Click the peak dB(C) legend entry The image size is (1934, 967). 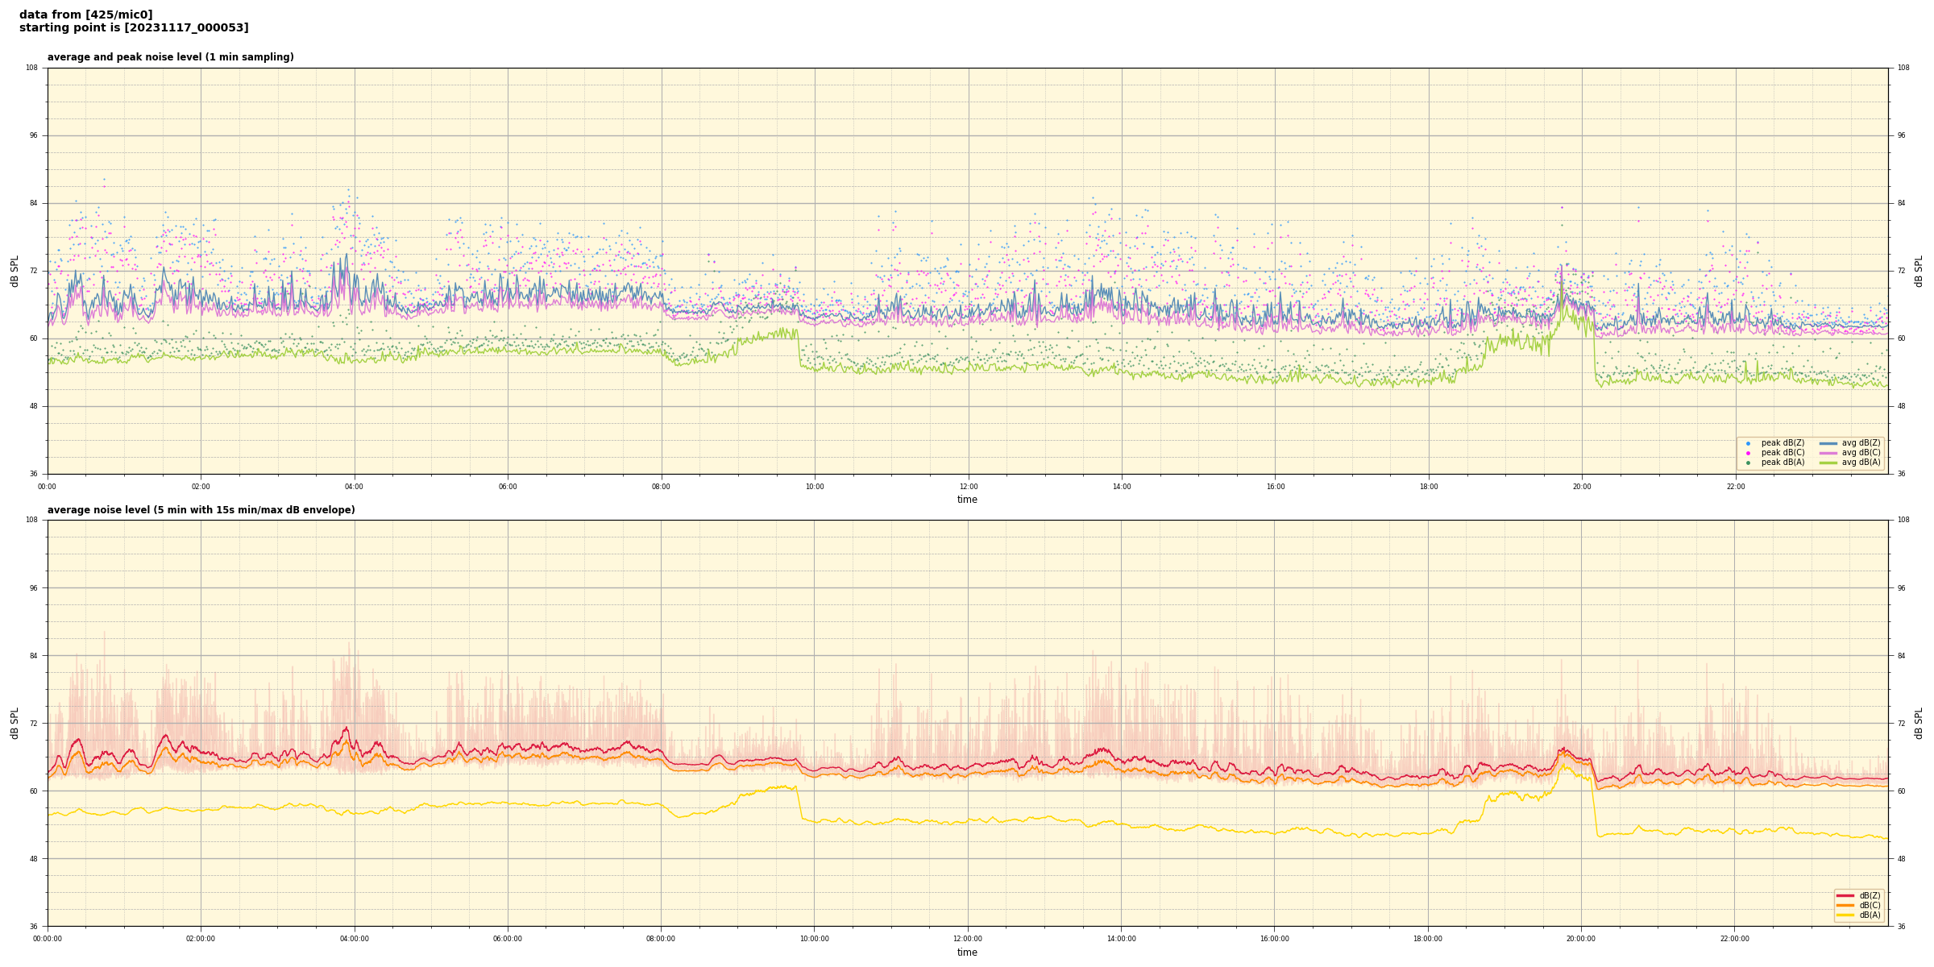point(1783,453)
